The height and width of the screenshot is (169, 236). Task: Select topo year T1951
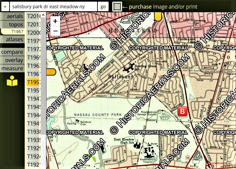click(33, 90)
